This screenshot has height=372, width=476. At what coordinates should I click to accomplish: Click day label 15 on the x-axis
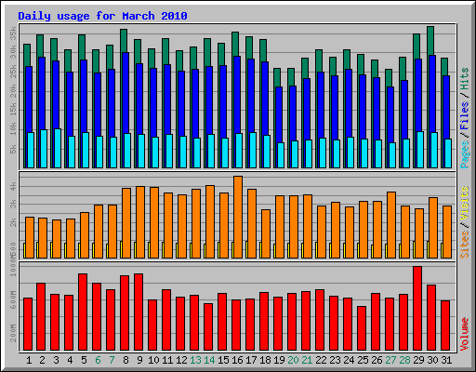click(x=223, y=360)
